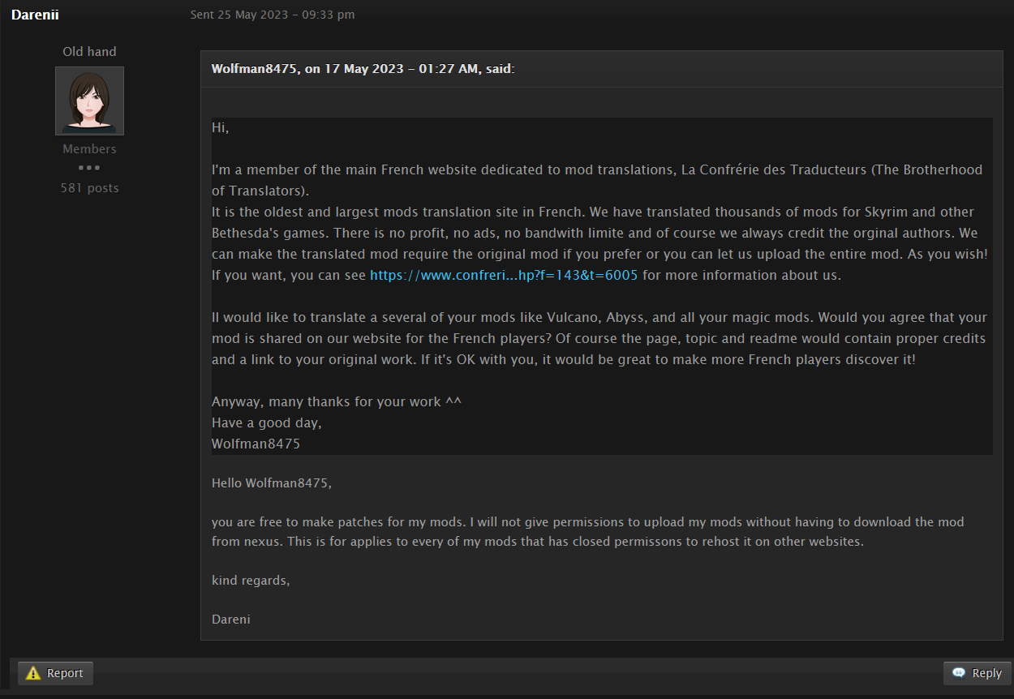Viewport: 1014px width, 699px height.
Task: Open the confreri website link
Action: 504,275
